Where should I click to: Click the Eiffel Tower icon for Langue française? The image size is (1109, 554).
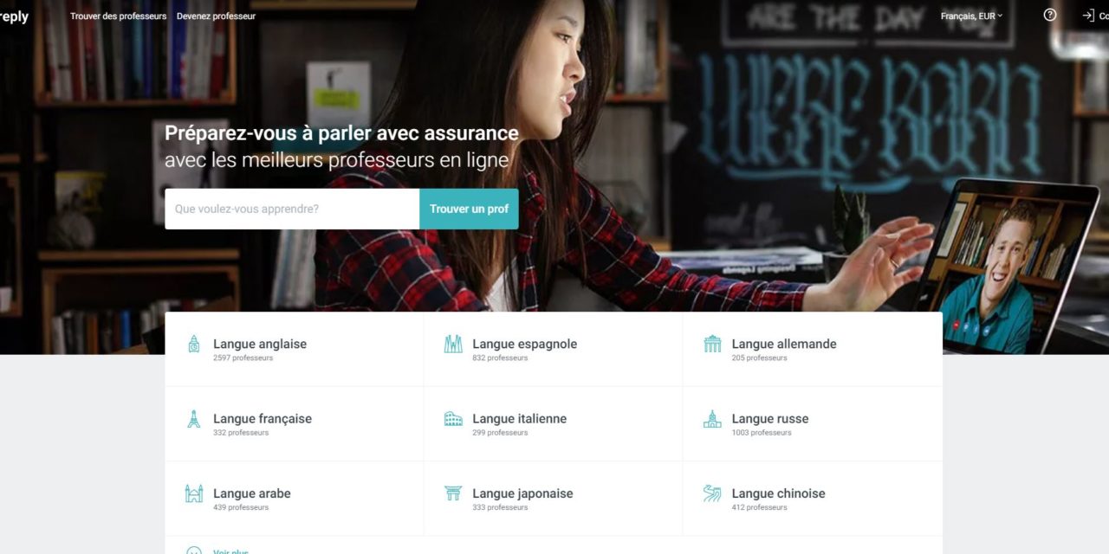point(193,419)
